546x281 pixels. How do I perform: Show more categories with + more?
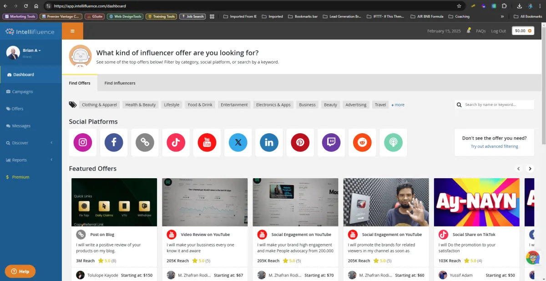398,105
